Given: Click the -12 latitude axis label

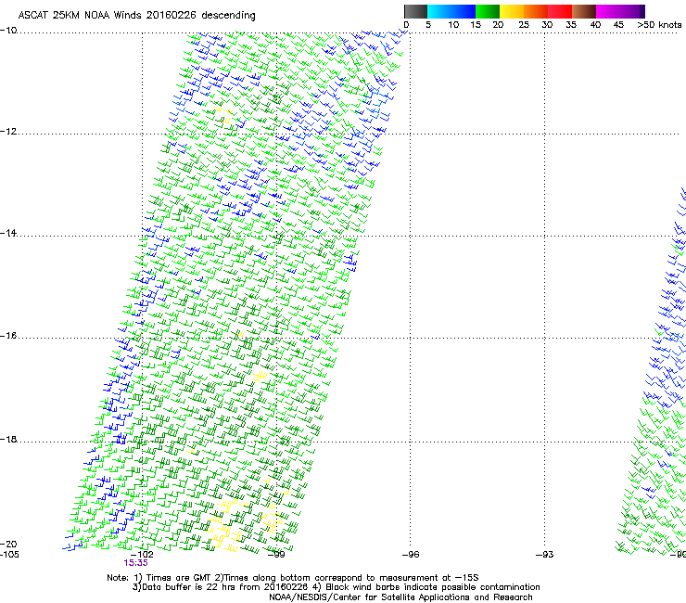Looking at the screenshot, I should 8,132.
